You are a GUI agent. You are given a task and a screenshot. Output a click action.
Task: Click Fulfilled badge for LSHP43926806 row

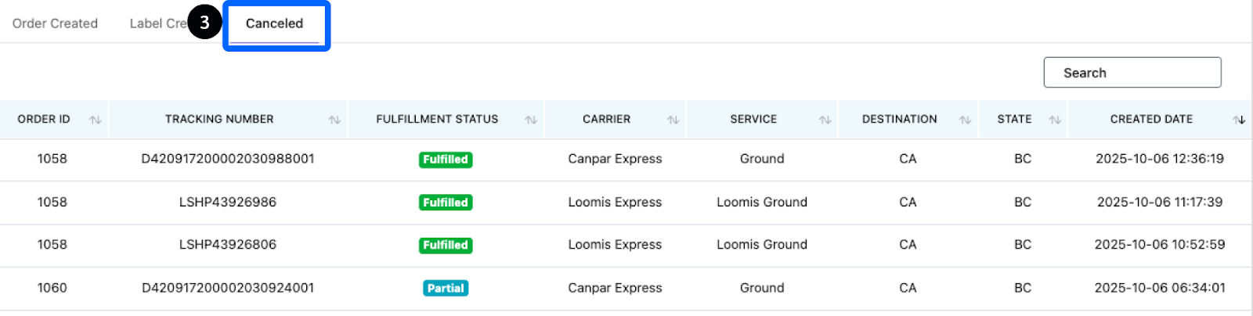[446, 246]
